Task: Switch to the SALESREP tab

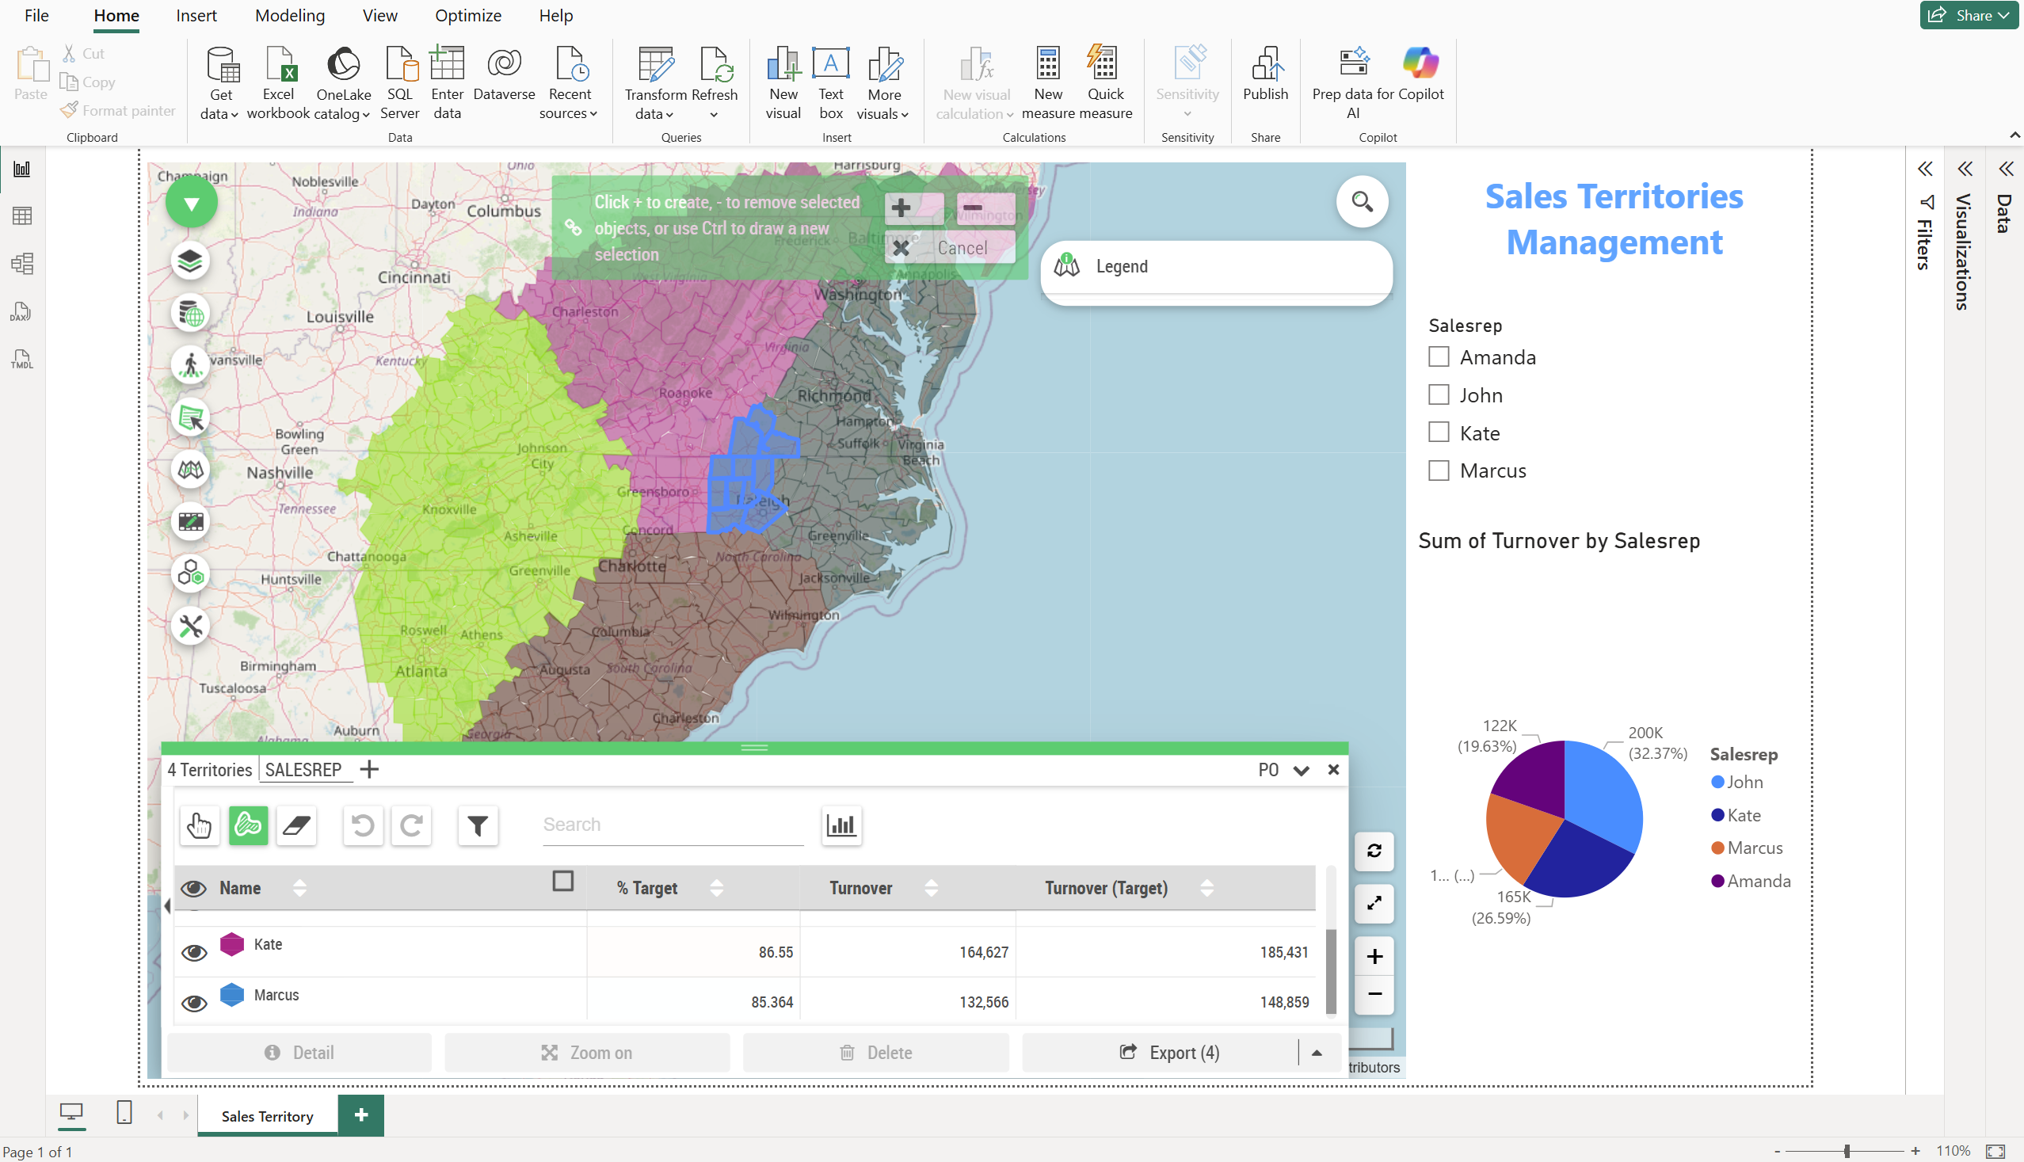Action: 303,769
